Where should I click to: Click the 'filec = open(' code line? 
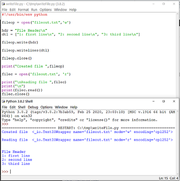tap(36, 74)
